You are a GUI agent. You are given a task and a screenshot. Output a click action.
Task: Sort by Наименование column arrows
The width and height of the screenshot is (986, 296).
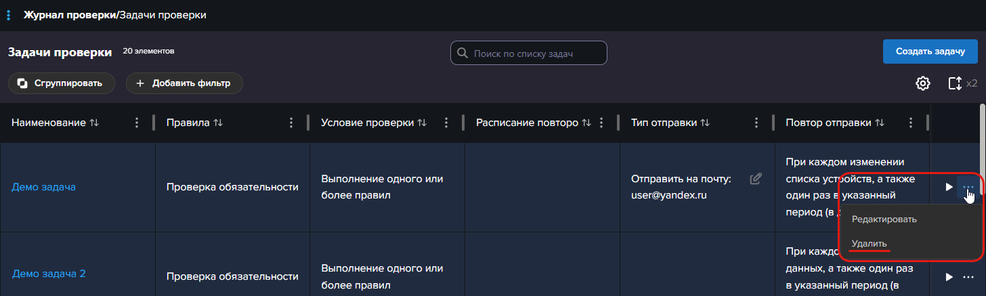point(94,123)
